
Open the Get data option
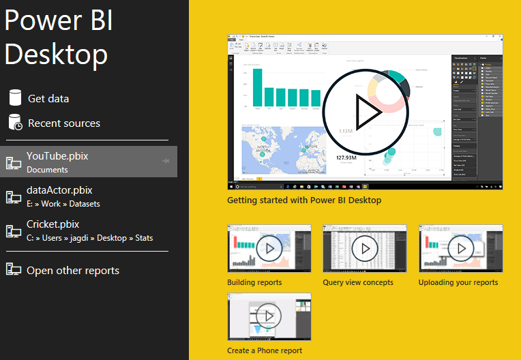(48, 98)
